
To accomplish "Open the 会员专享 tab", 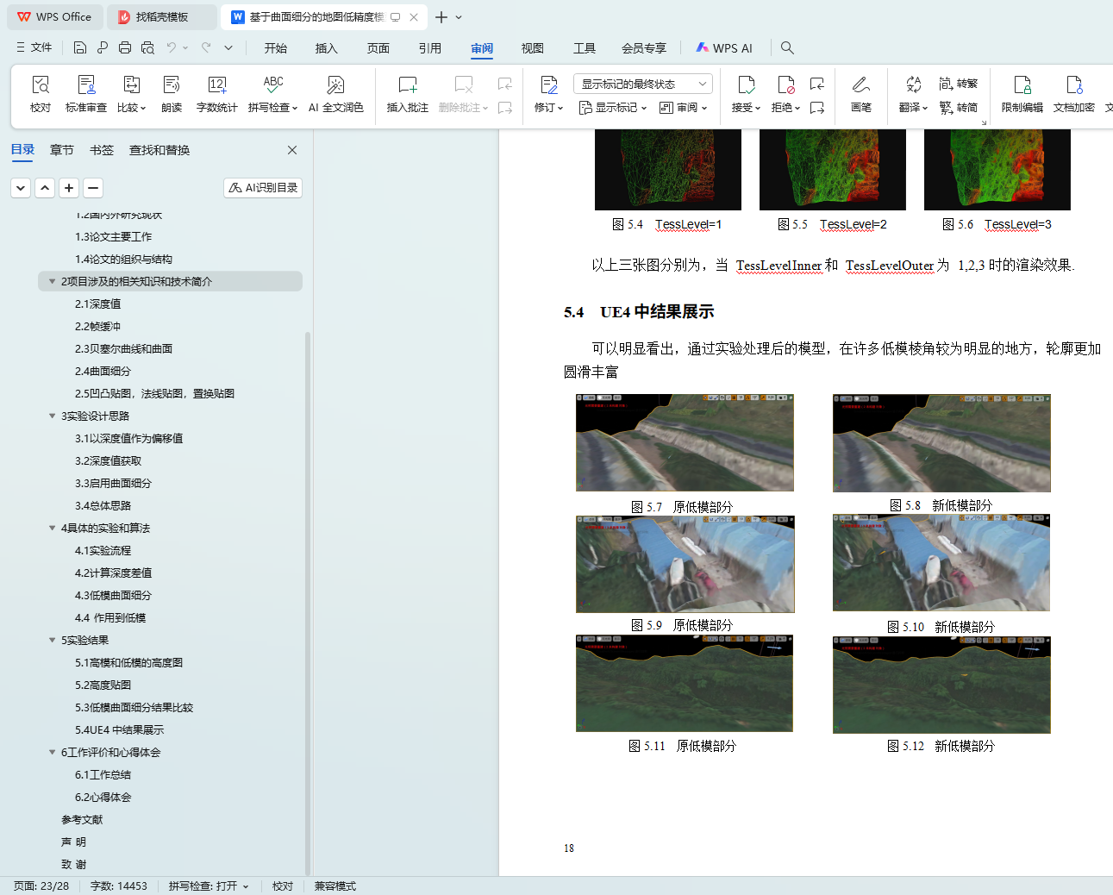I will (643, 48).
